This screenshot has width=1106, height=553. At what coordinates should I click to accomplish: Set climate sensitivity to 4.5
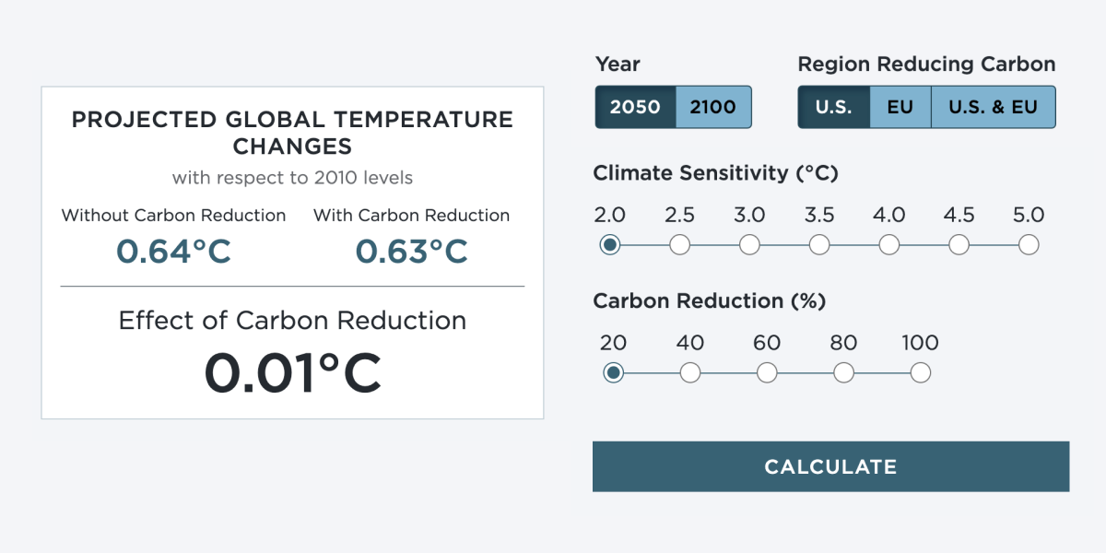[x=959, y=244]
